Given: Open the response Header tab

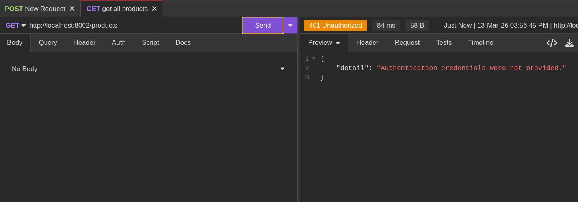Looking at the screenshot, I should click(x=367, y=43).
